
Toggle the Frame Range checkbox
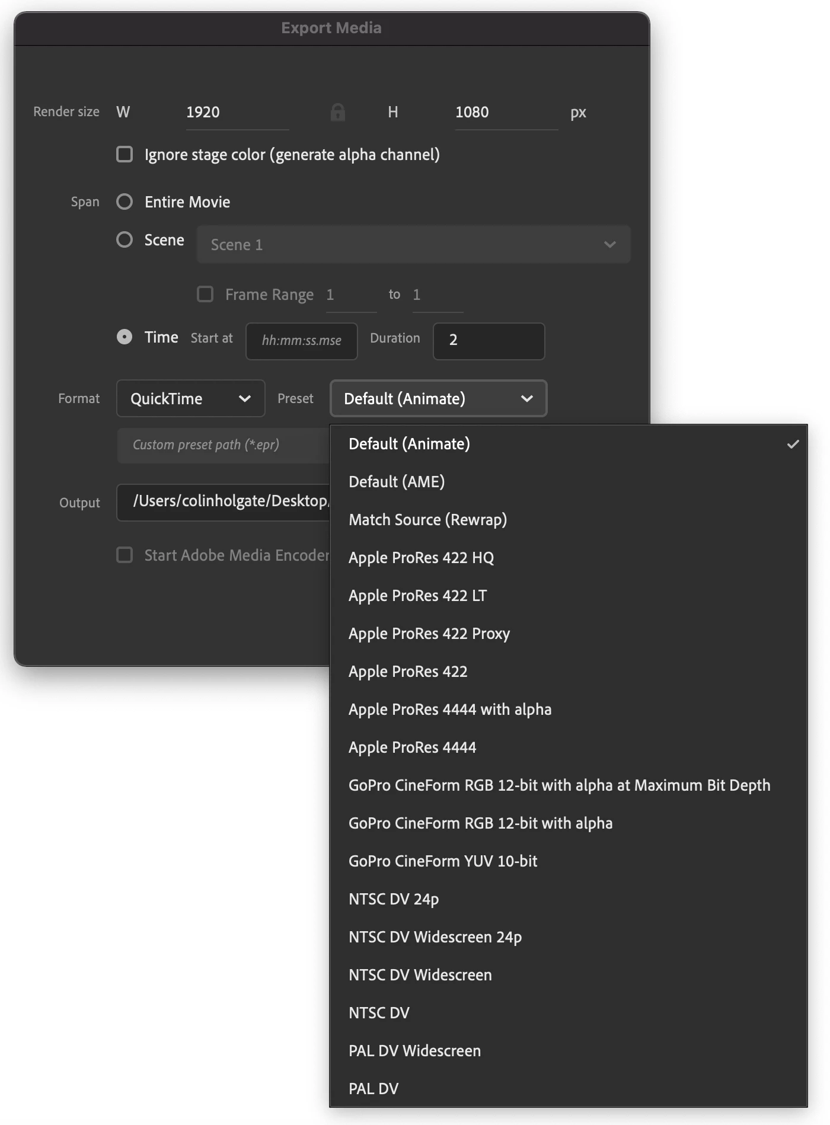click(x=205, y=295)
